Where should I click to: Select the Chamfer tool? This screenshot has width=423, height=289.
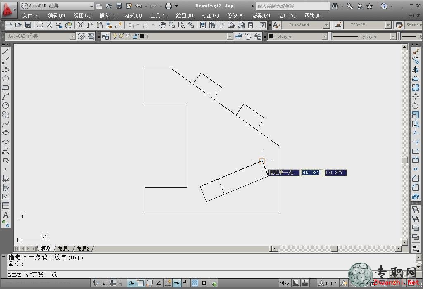416,178
